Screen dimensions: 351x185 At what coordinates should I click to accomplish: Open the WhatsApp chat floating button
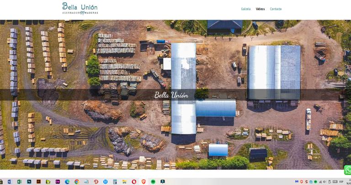point(348,170)
